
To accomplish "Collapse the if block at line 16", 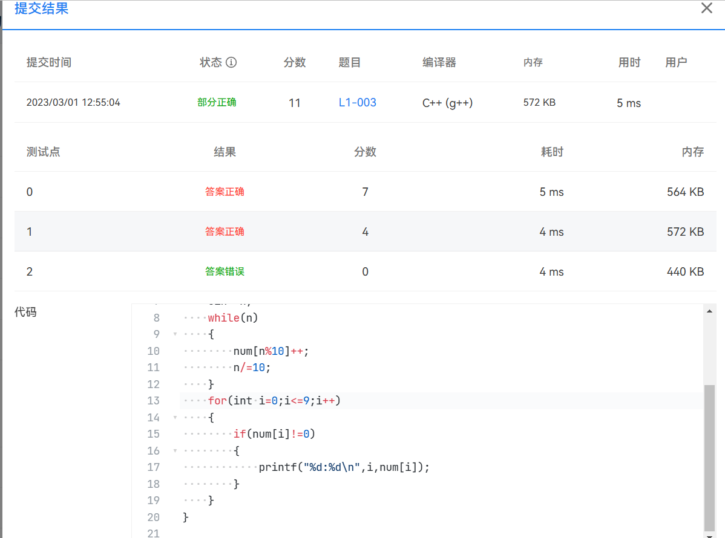I will [175, 450].
